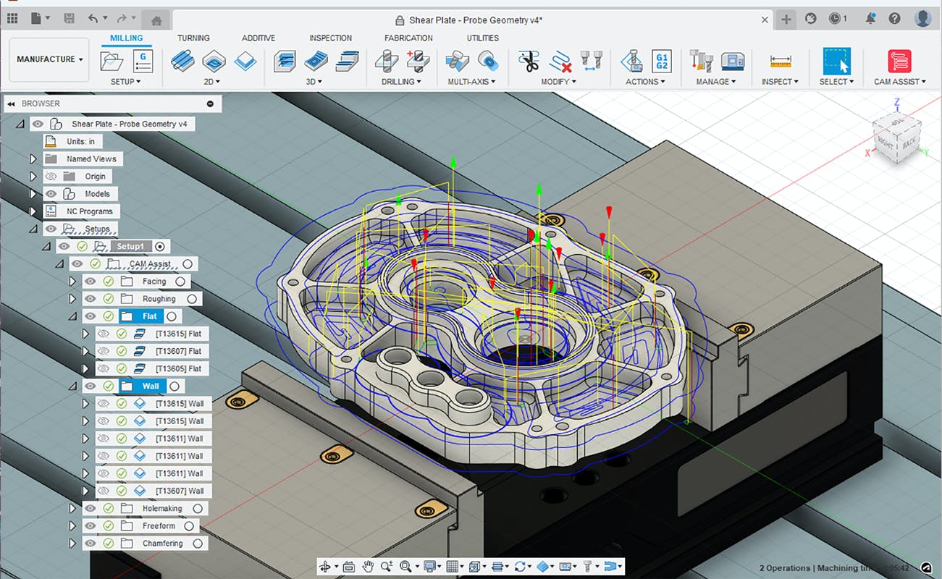Open the Inspection ribbon tab
The image size is (942, 579).
click(x=330, y=38)
